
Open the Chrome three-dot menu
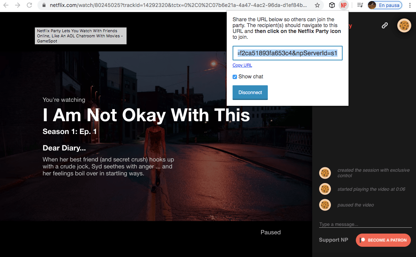410,5
